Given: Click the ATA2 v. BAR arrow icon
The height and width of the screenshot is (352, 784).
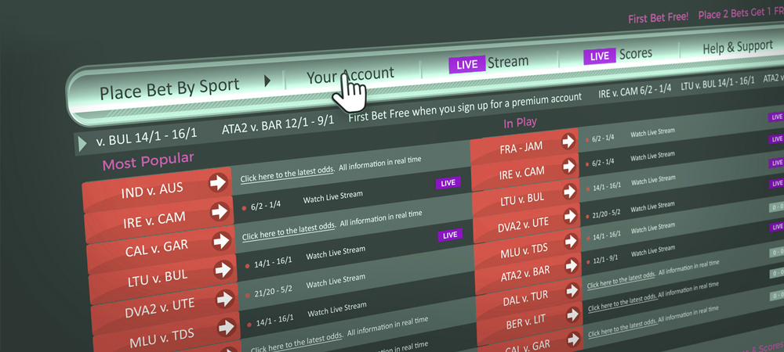Looking at the screenshot, I should point(572,266).
